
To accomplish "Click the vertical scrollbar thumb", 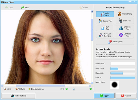I will [x=92, y=30].
